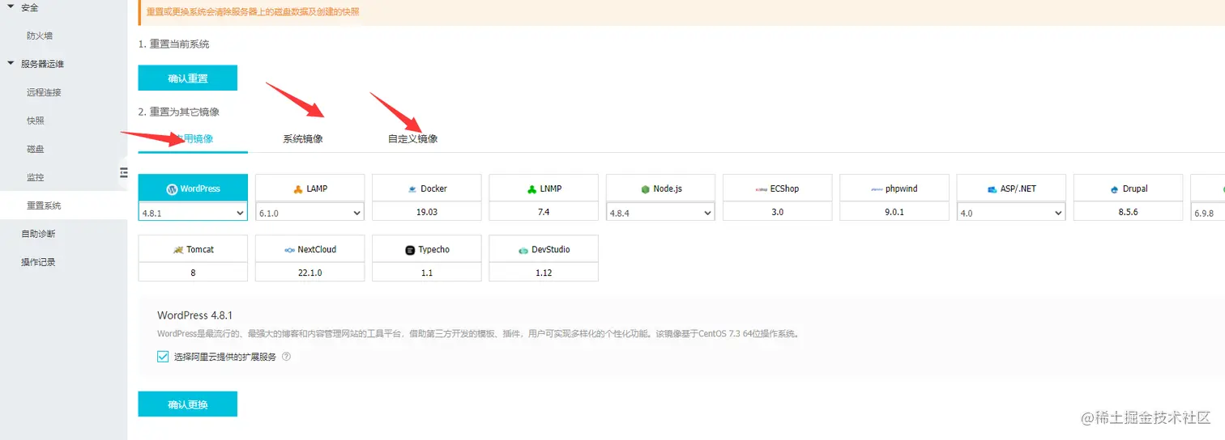Screen dimensions: 1225x440
Task: Click the LNMP logo icon
Action: click(x=531, y=188)
